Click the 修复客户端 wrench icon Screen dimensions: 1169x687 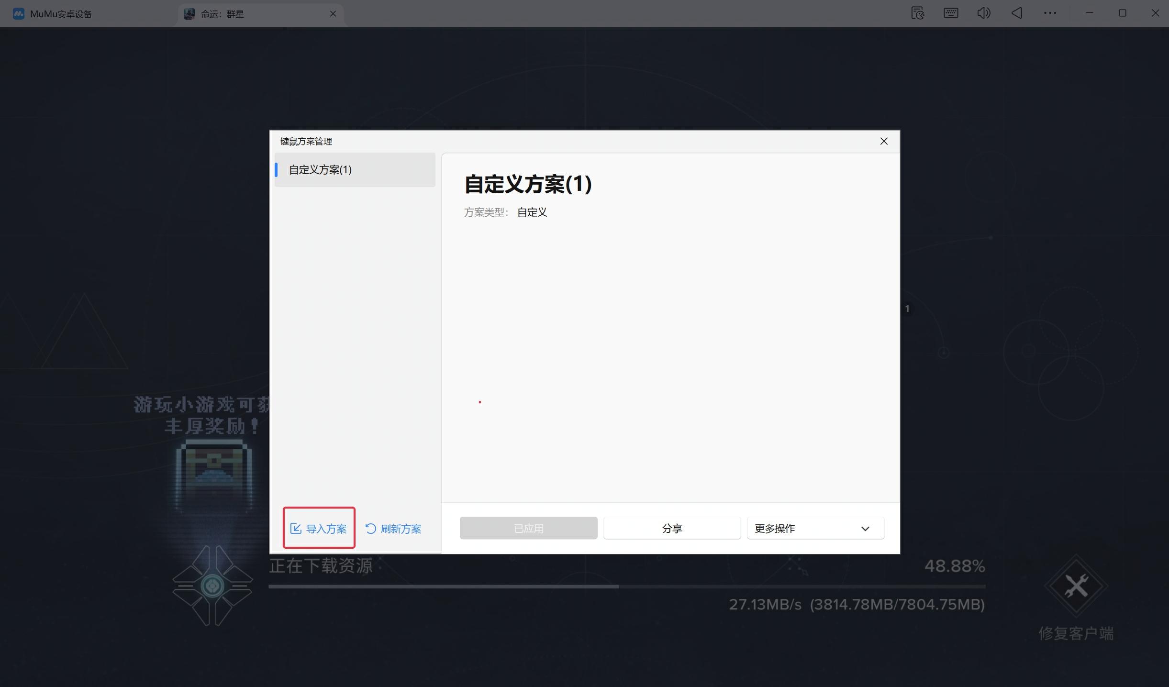tap(1076, 586)
